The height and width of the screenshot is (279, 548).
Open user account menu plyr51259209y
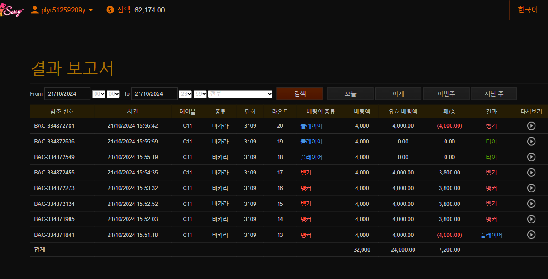pos(62,10)
